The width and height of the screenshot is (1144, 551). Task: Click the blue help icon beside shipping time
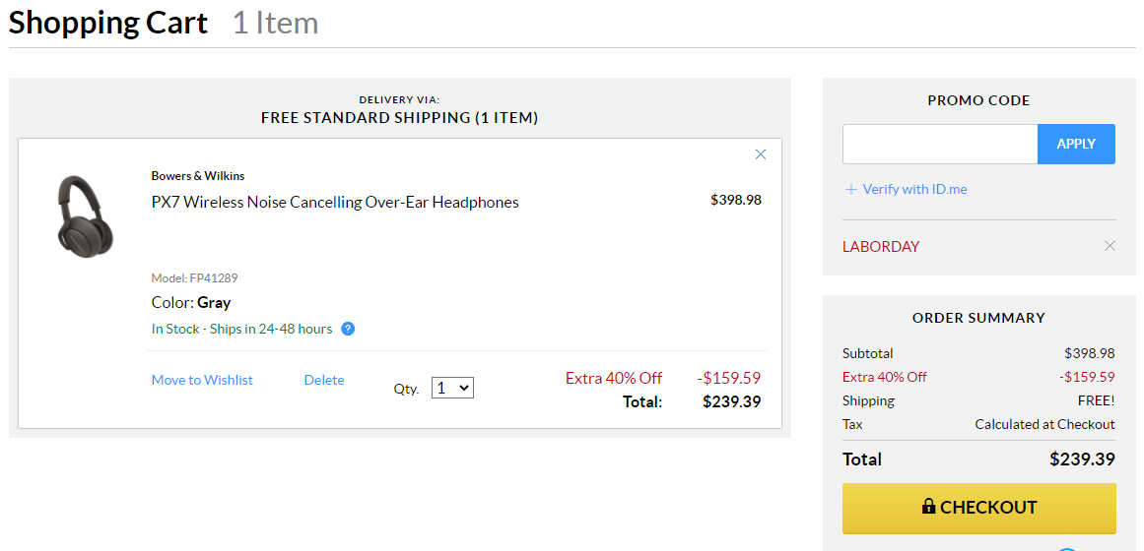(x=348, y=329)
